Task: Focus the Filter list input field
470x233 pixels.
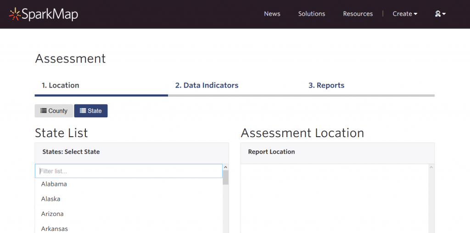Action: (129, 171)
